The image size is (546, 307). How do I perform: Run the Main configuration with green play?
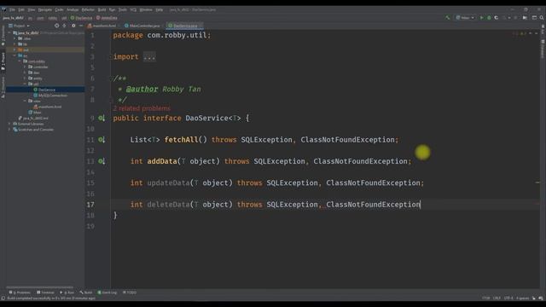pyautogui.click(x=481, y=18)
